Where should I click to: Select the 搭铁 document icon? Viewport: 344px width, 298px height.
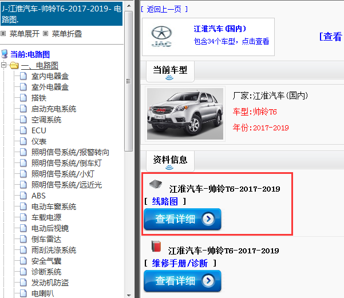(x=23, y=98)
